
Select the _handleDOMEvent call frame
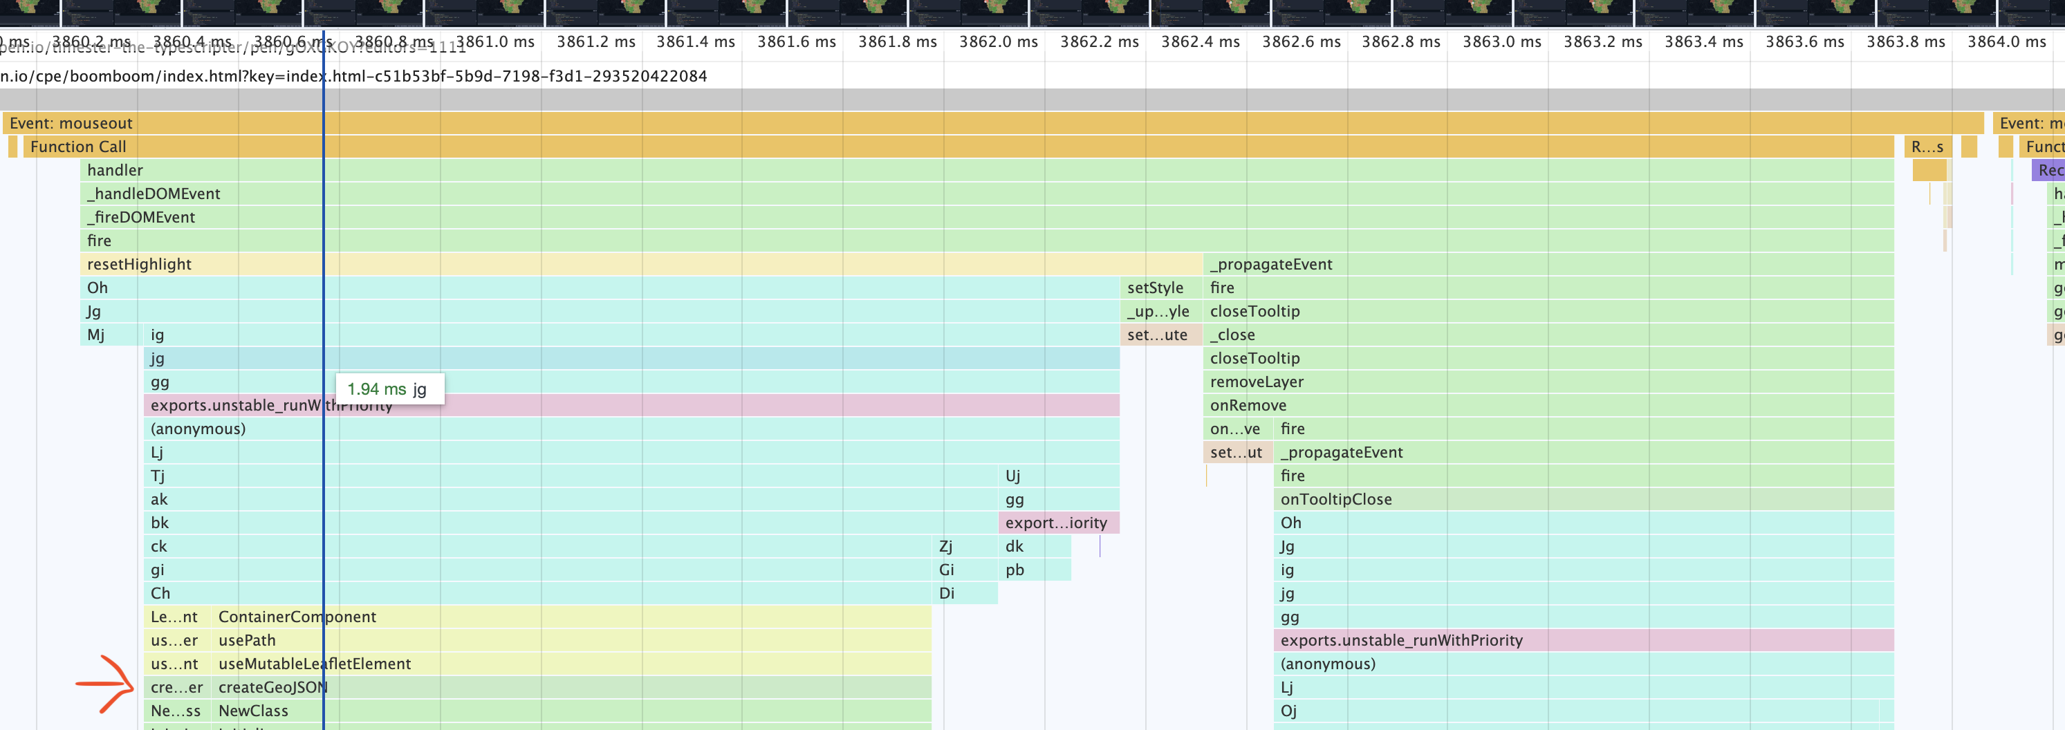(987, 194)
